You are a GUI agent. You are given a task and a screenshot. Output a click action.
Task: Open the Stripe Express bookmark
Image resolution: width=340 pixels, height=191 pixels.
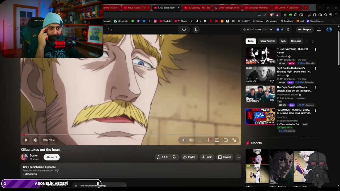[x=315, y=21]
